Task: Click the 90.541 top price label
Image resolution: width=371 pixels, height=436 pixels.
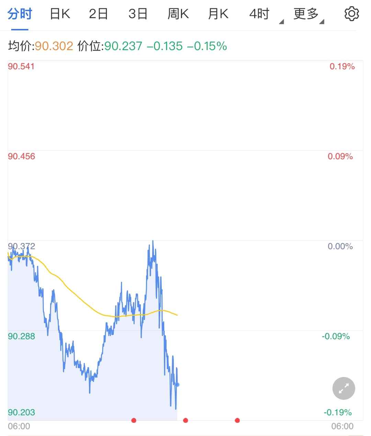Action: pos(21,66)
